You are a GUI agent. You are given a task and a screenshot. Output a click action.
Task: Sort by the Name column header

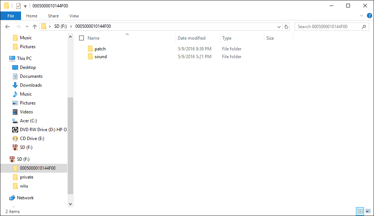pos(93,38)
